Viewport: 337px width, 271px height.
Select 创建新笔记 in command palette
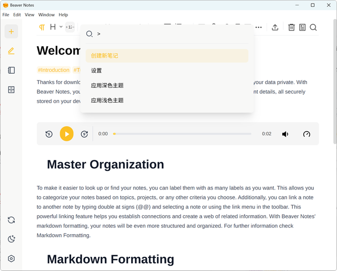[x=167, y=56]
